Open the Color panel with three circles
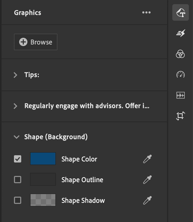 [180, 54]
